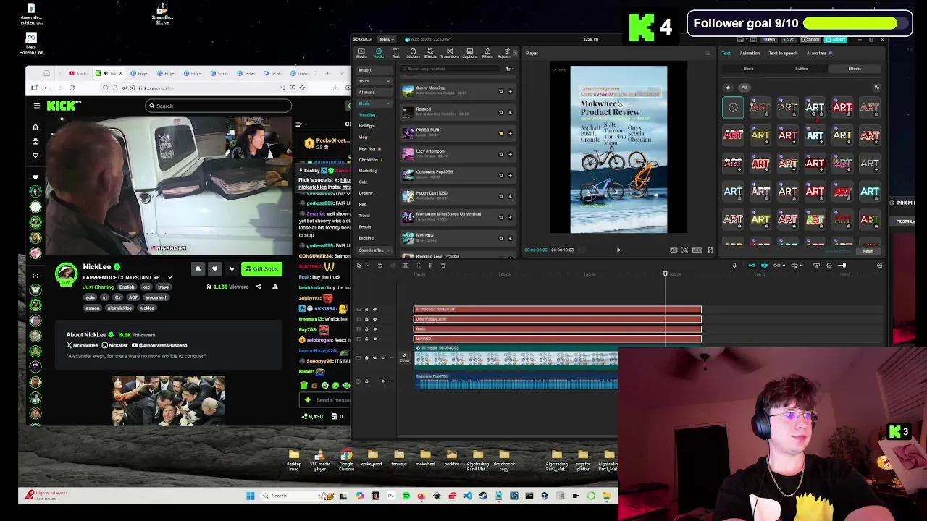Download the Relaxed song
The width and height of the screenshot is (927, 521).
(510, 112)
